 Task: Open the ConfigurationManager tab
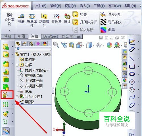tap(31, 44)
